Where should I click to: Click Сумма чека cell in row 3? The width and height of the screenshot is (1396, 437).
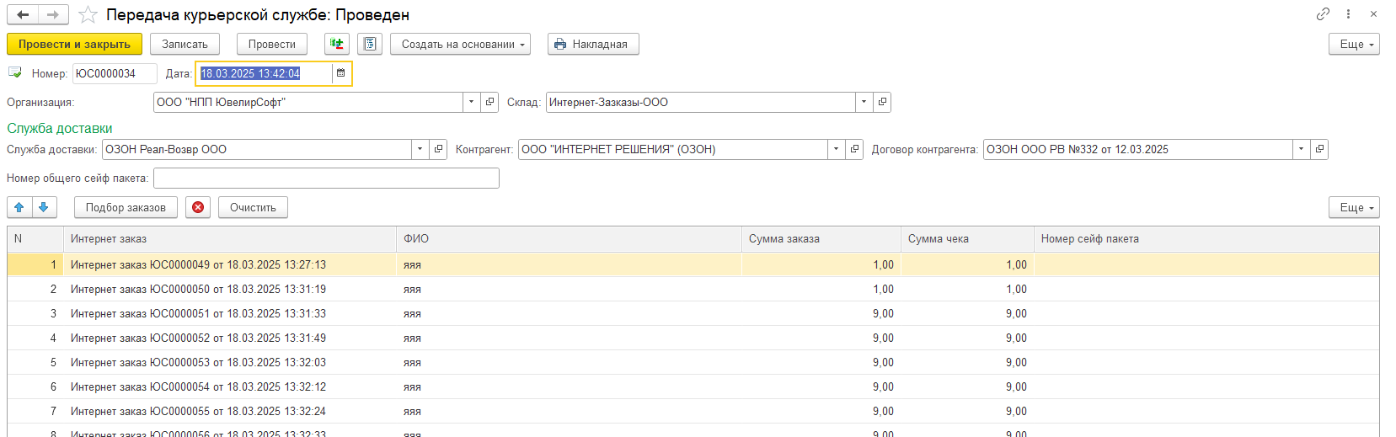tap(967, 313)
